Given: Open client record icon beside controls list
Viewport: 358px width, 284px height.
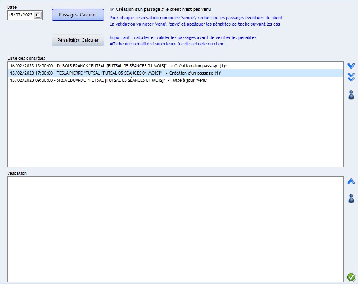Looking at the screenshot, I should click(x=351, y=95).
